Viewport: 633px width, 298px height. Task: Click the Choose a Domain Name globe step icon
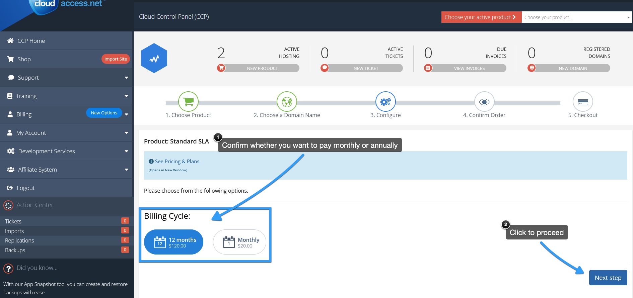pyautogui.click(x=287, y=101)
